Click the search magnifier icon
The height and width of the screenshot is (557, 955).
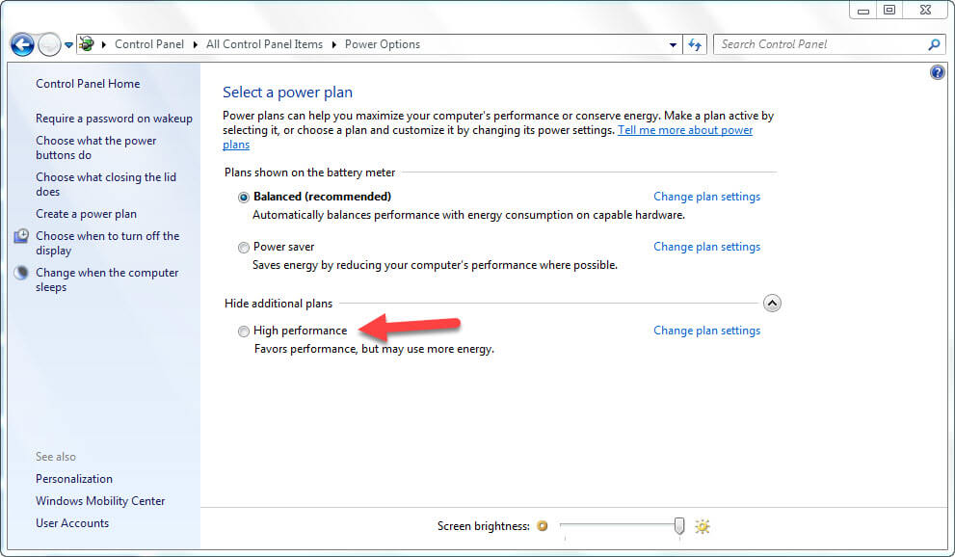click(934, 44)
